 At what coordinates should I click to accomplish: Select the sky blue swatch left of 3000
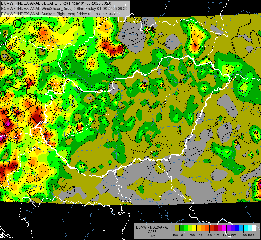pos(241,228)
